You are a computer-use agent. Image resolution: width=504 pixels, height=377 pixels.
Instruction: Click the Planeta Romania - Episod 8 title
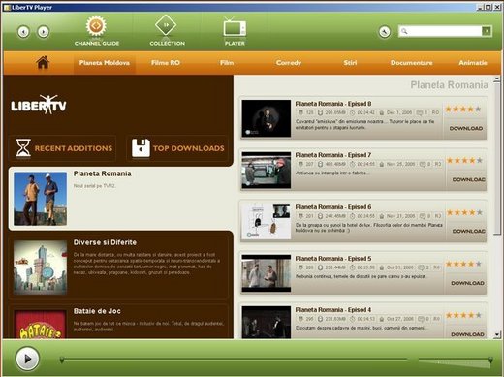(x=333, y=104)
